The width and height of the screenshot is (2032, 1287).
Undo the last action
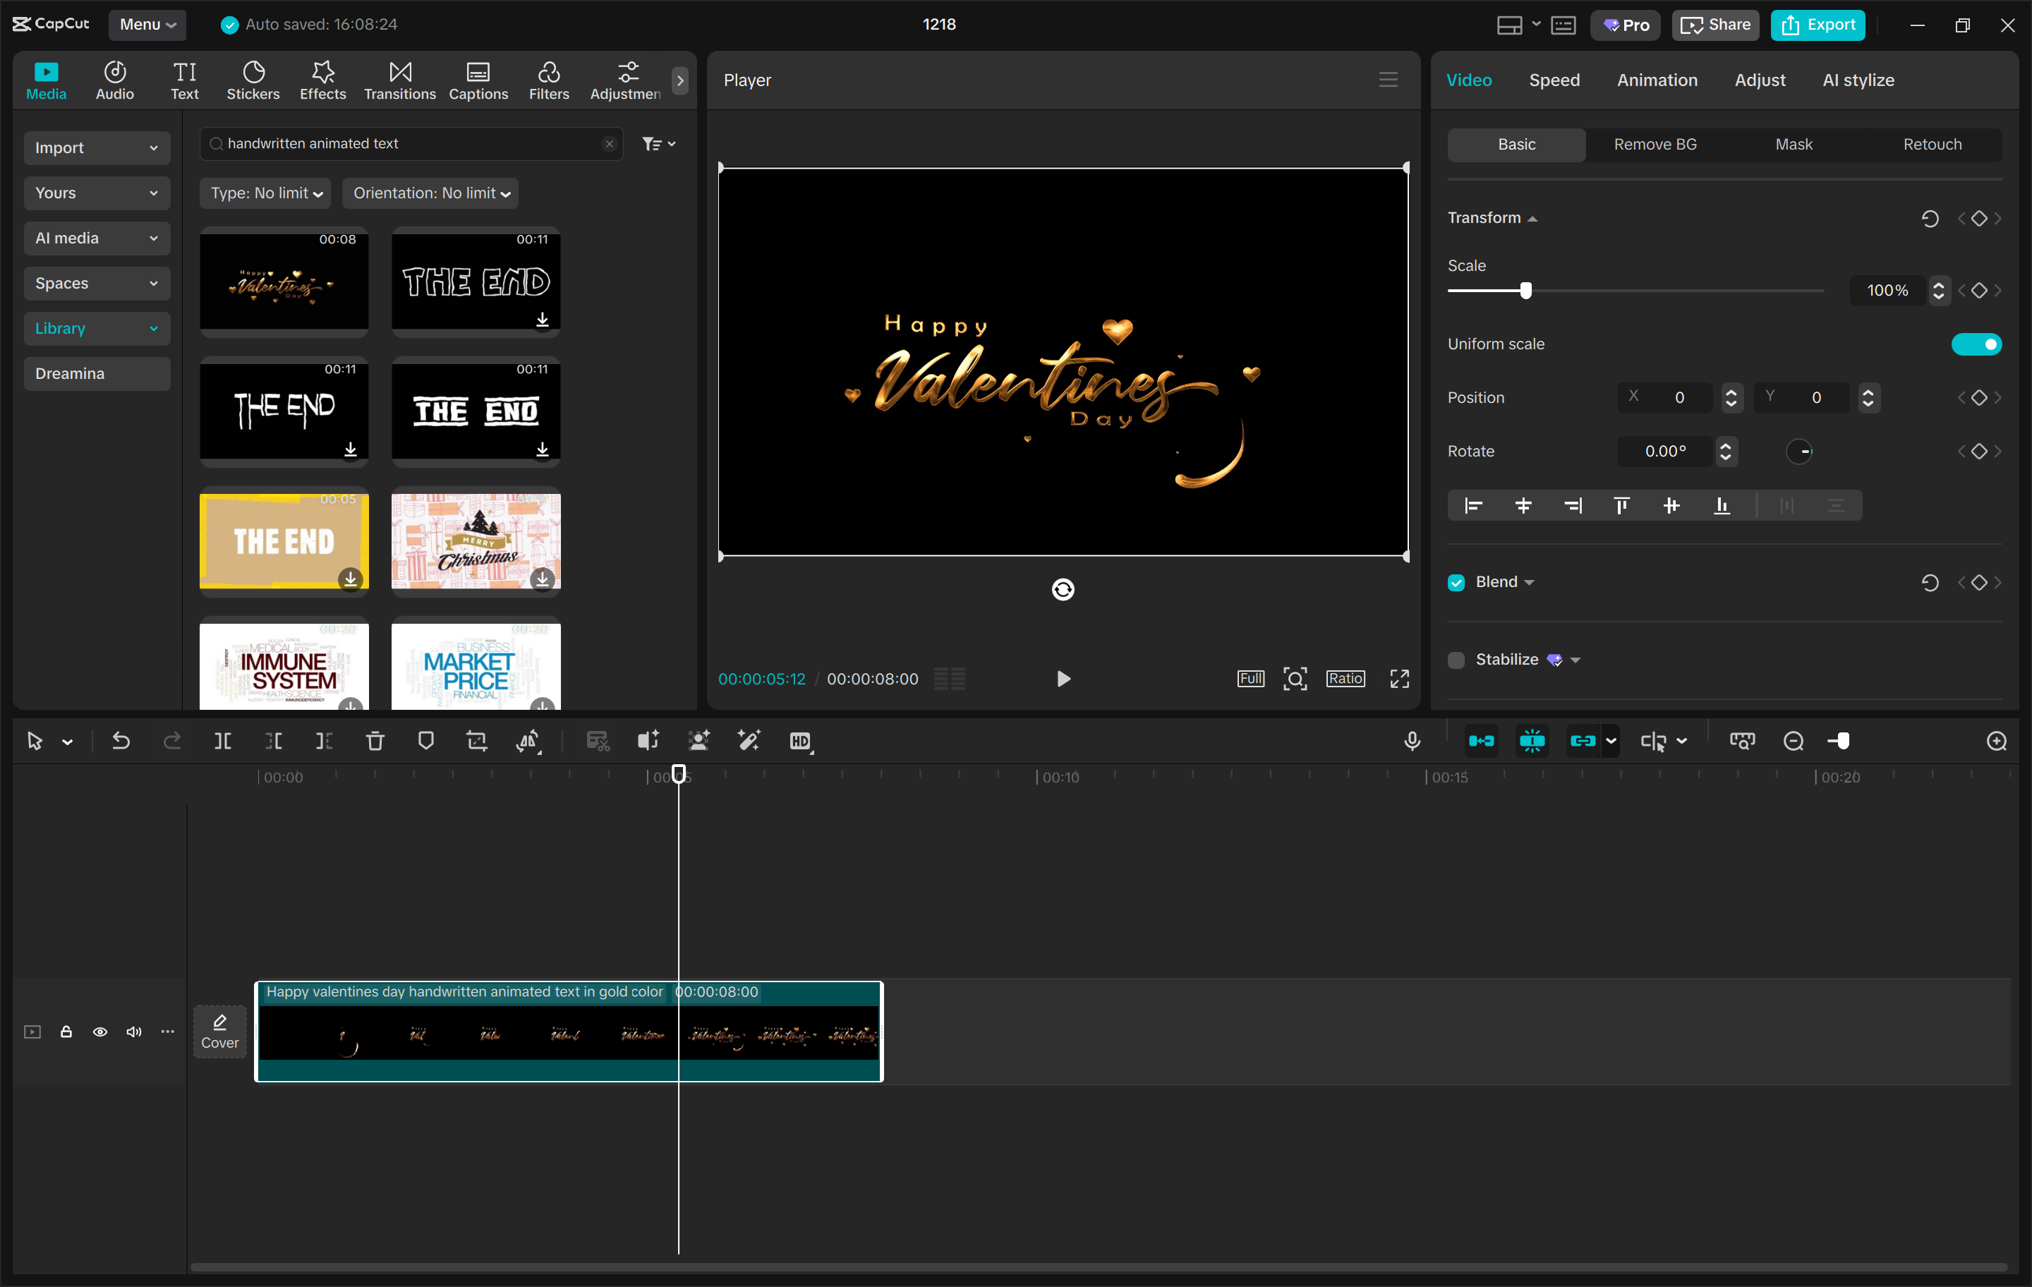[x=121, y=740]
